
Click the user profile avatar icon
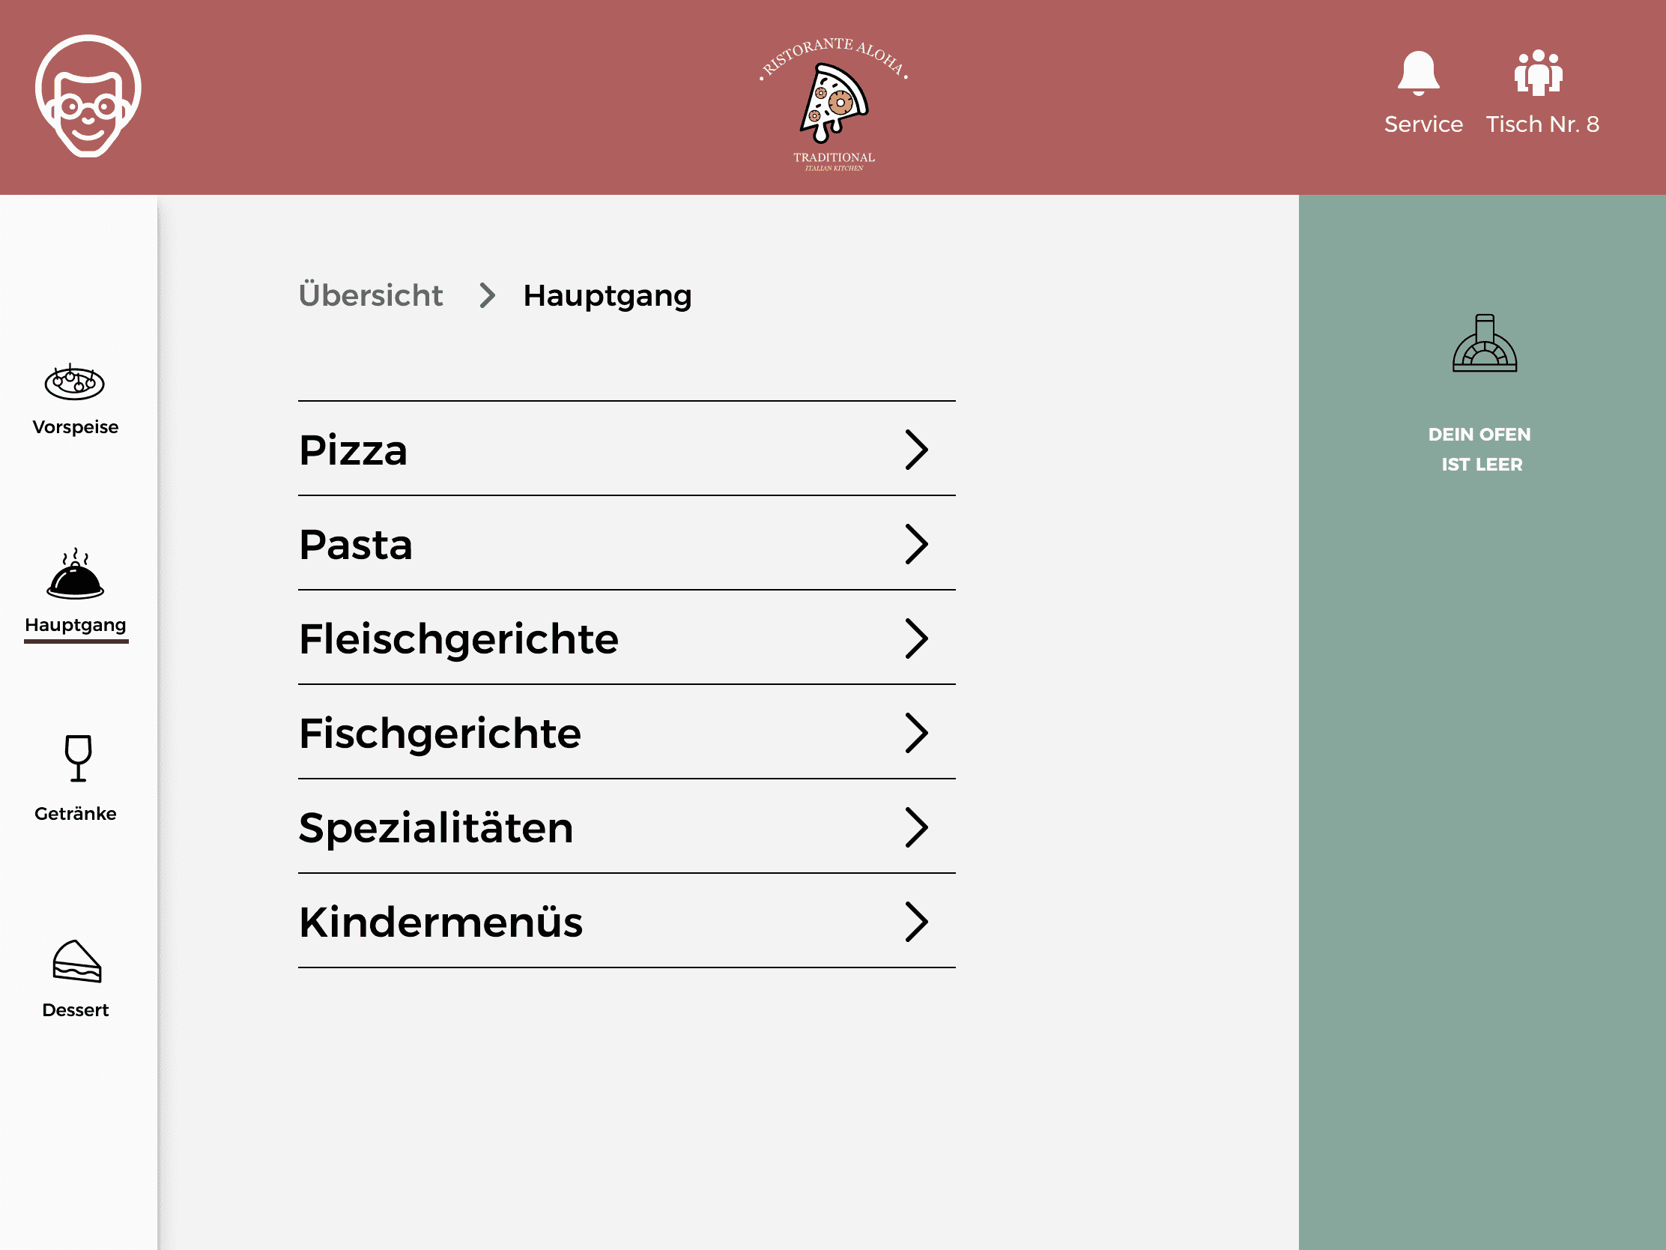[88, 95]
